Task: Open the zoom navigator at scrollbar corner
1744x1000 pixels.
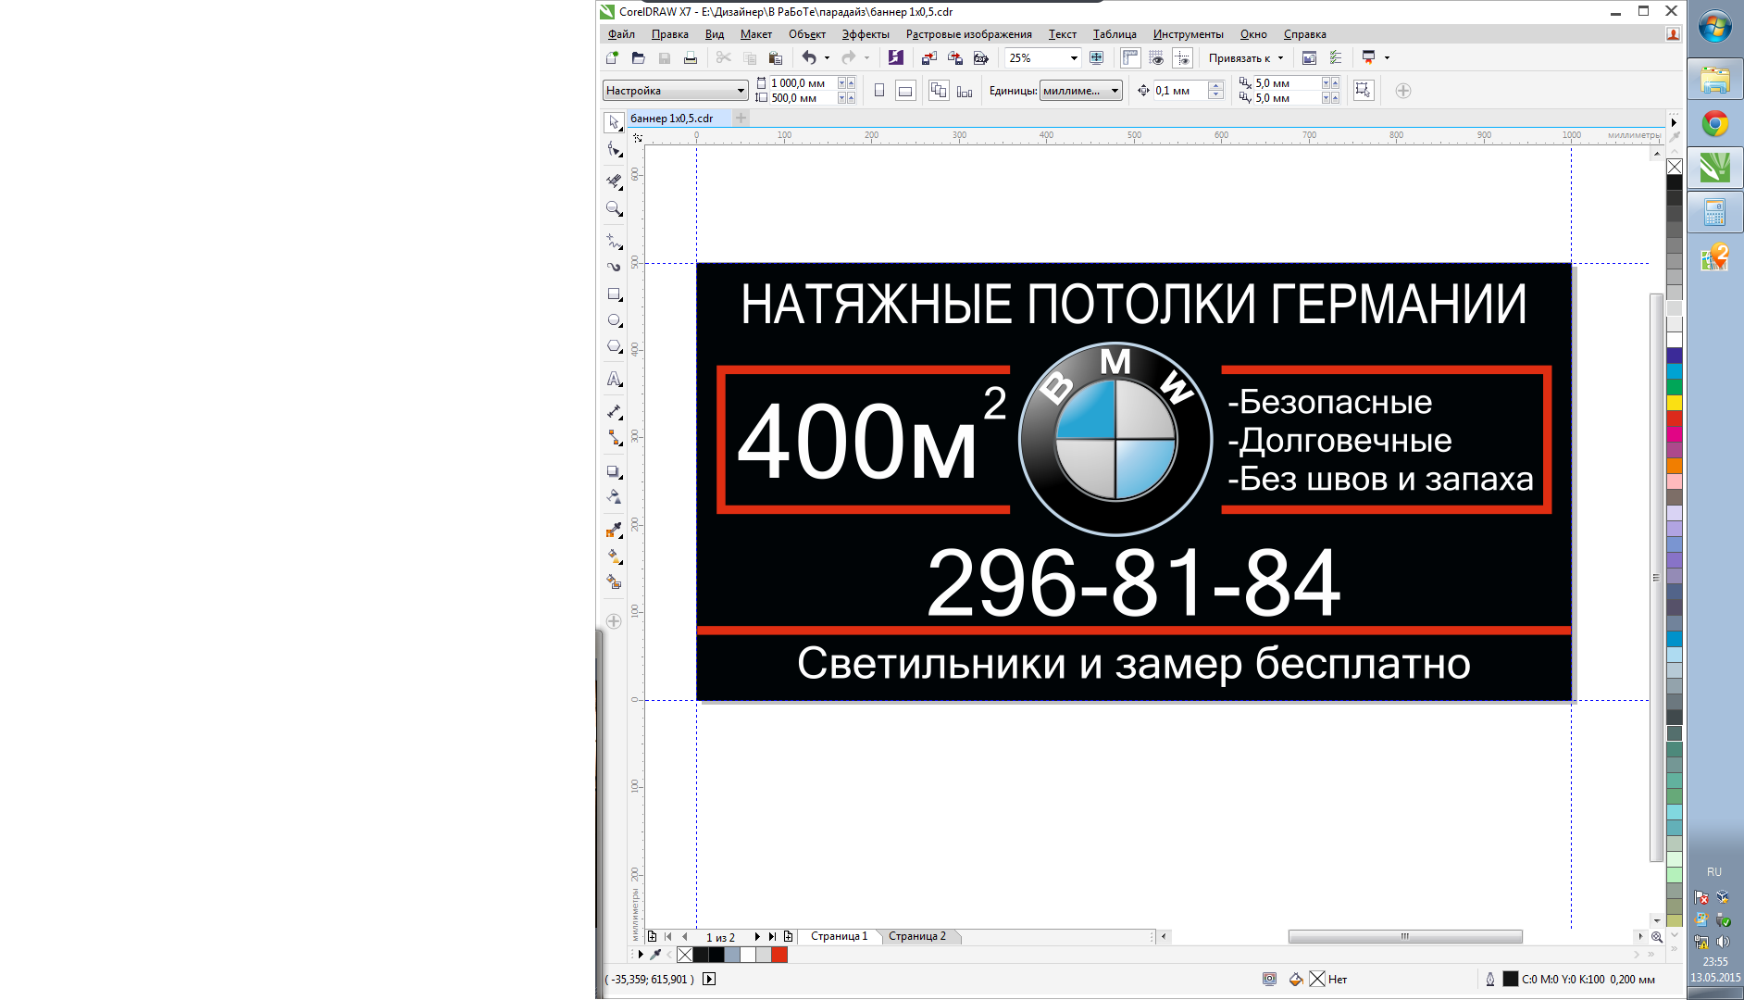Action: [1657, 936]
